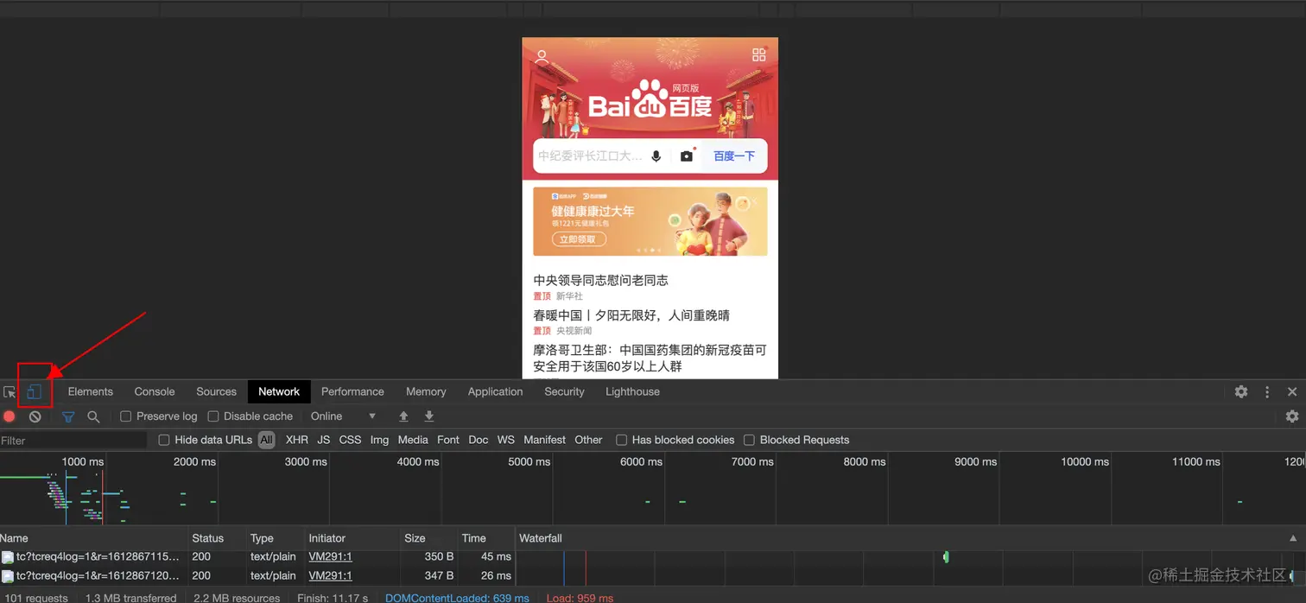This screenshot has height=603, width=1306.
Task: Sort requests by Initiator column
Action: click(x=352, y=538)
